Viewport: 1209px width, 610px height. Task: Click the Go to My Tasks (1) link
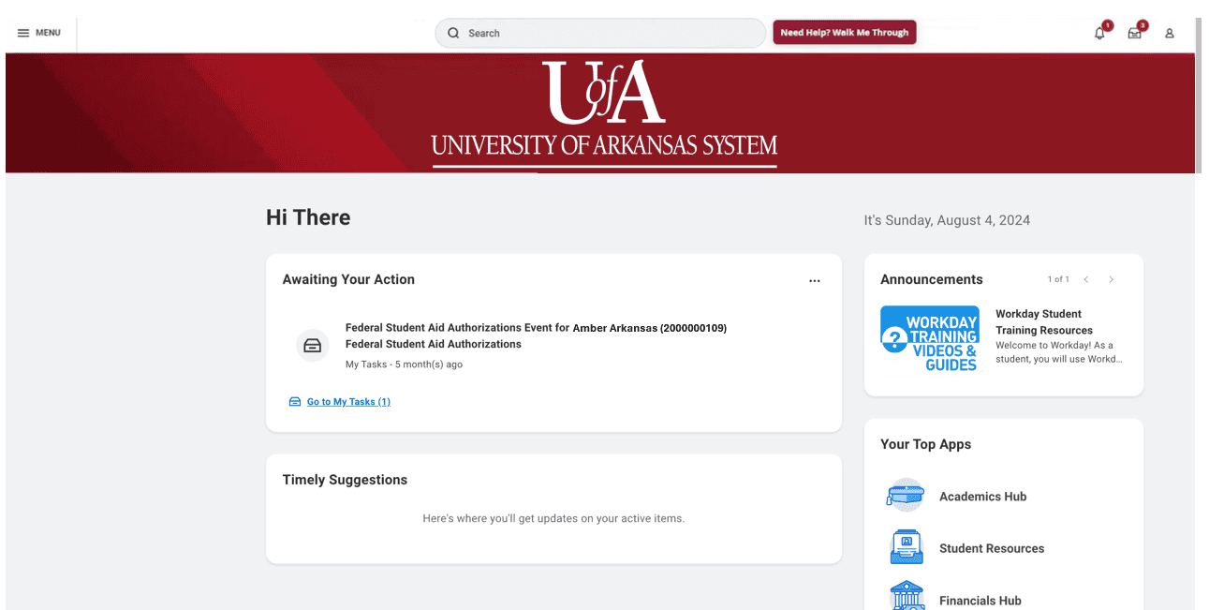(x=348, y=402)
